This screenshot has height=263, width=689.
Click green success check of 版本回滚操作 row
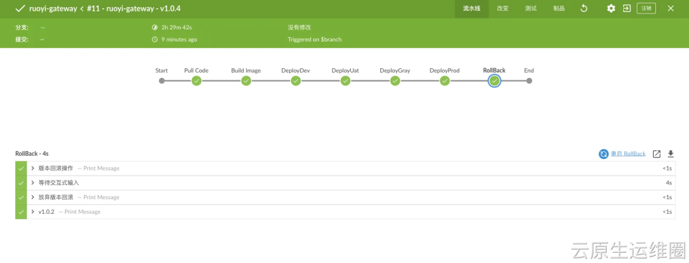21,168
